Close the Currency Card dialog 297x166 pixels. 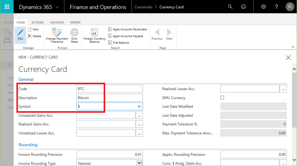(x=288, y=58)
